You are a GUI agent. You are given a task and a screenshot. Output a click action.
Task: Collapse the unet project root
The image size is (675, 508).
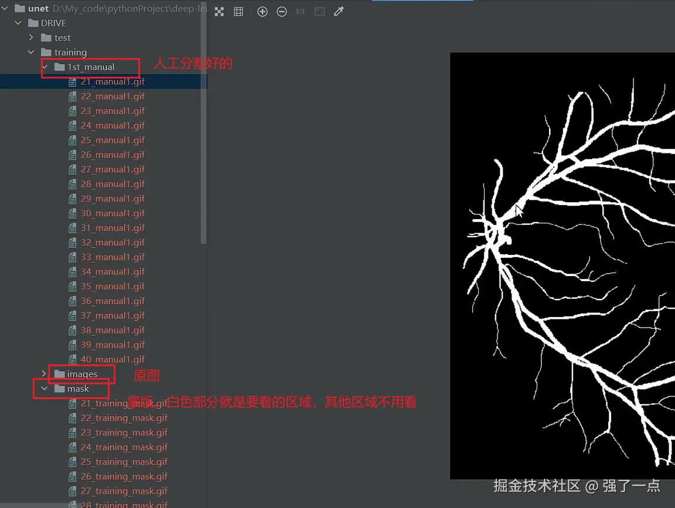click(5, 8)
